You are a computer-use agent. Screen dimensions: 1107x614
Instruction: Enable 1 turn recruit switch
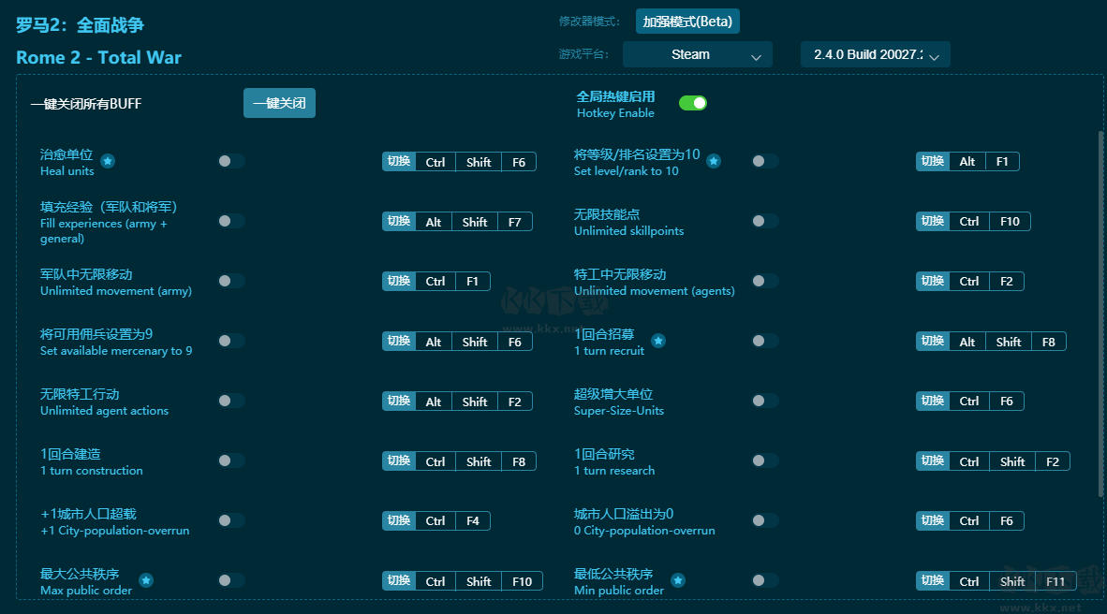[x=764, y=341]
